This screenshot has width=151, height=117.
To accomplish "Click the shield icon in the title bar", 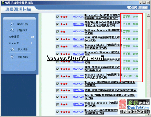I will 3,3.
